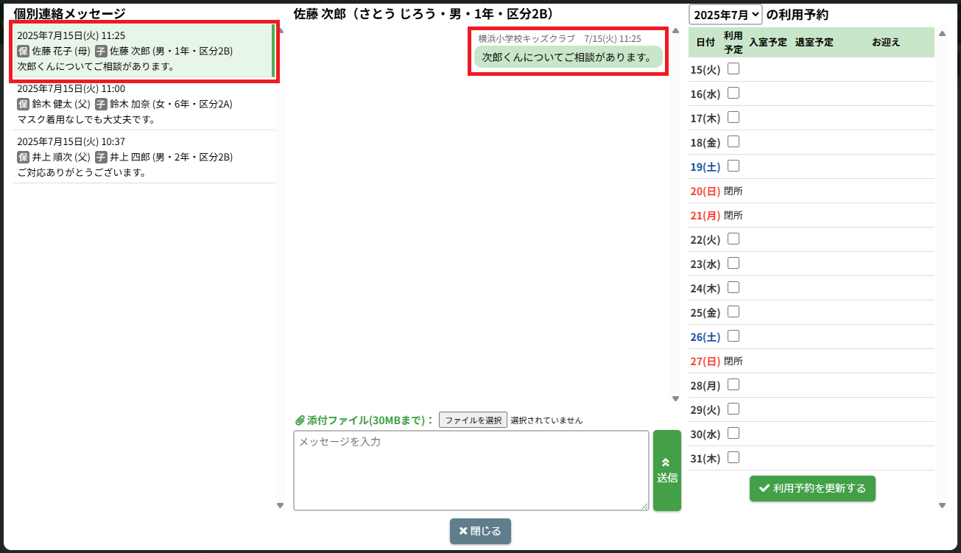Click 子 child badge beside 井上 四郎
This screenshot has width=961, height=553.
coord(101,158)
